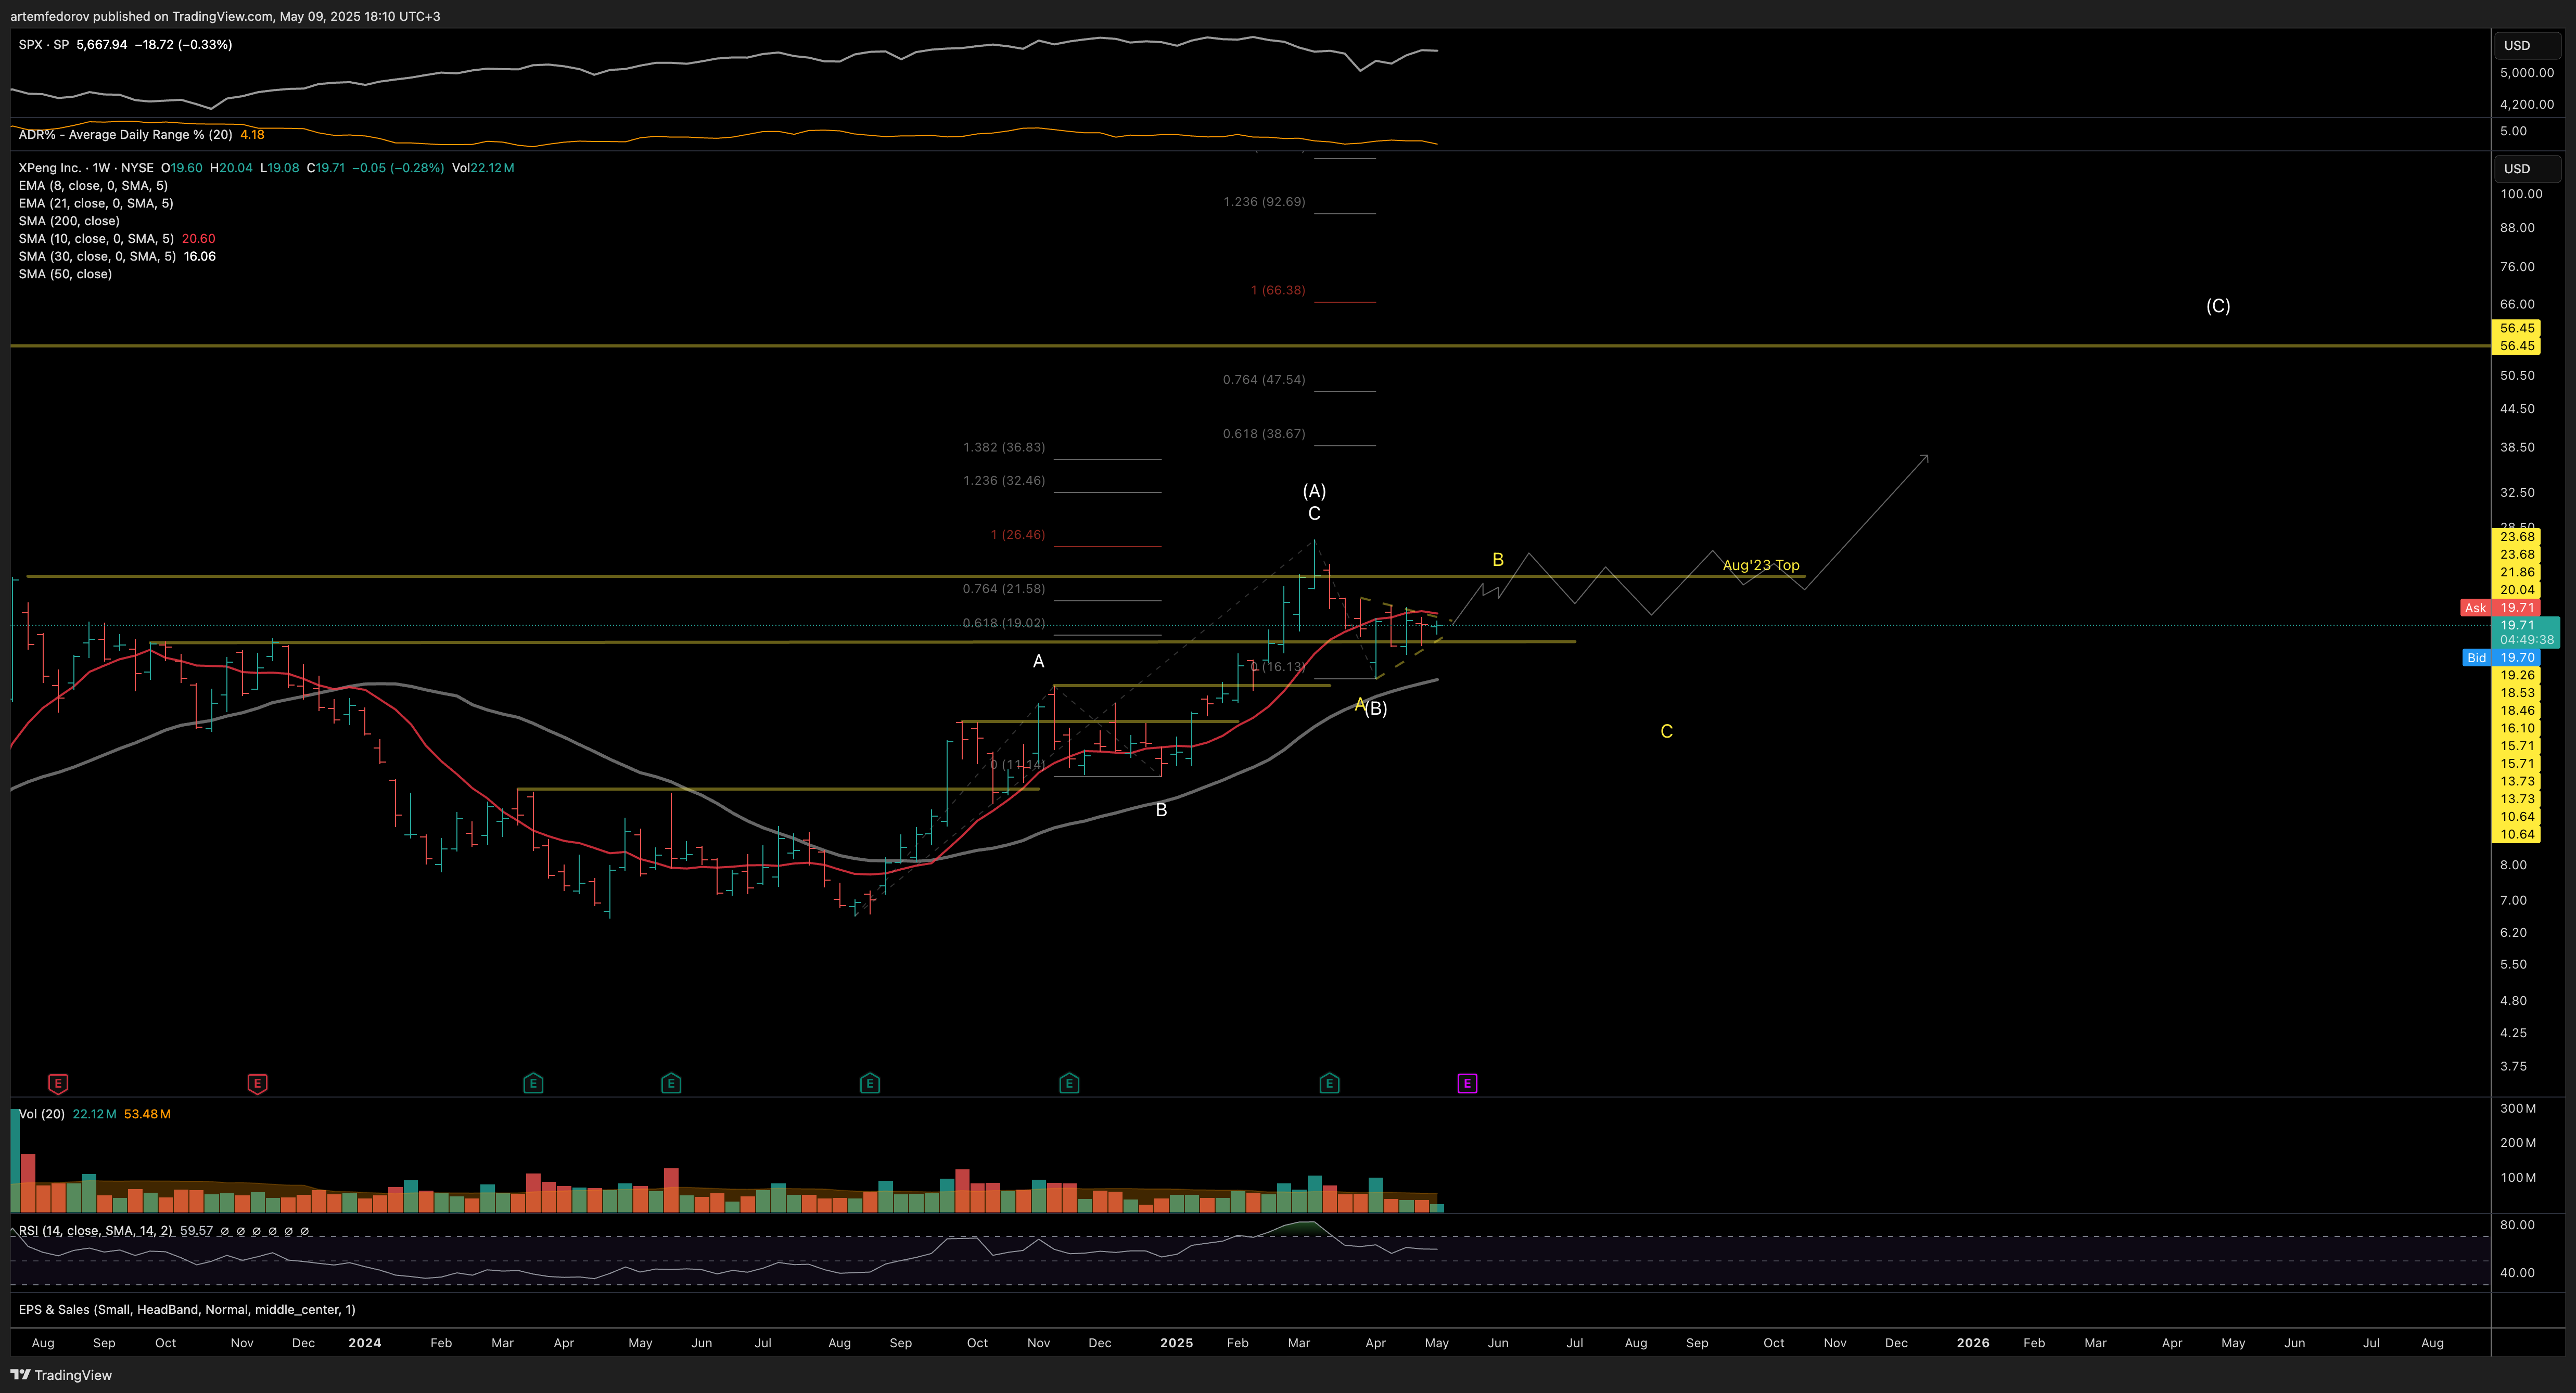Click the green earnings marker near Nov 2024
Image resolution: width=2576 pixels, height=1393 pixels.
pyautogui.click(x=1069, y=1083)
